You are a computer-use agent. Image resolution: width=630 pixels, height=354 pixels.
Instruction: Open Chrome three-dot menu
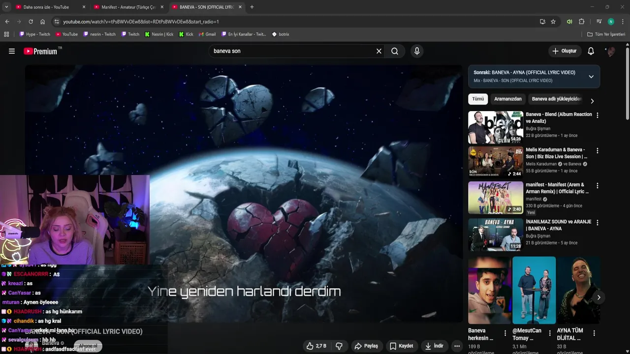click(x=623, y=22)
